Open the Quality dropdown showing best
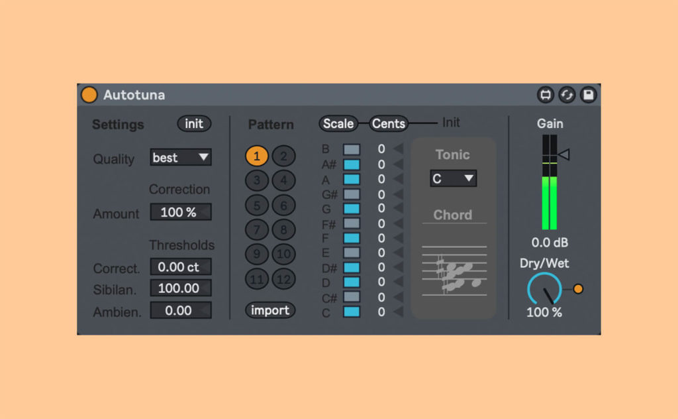 (x=181, y=157)
